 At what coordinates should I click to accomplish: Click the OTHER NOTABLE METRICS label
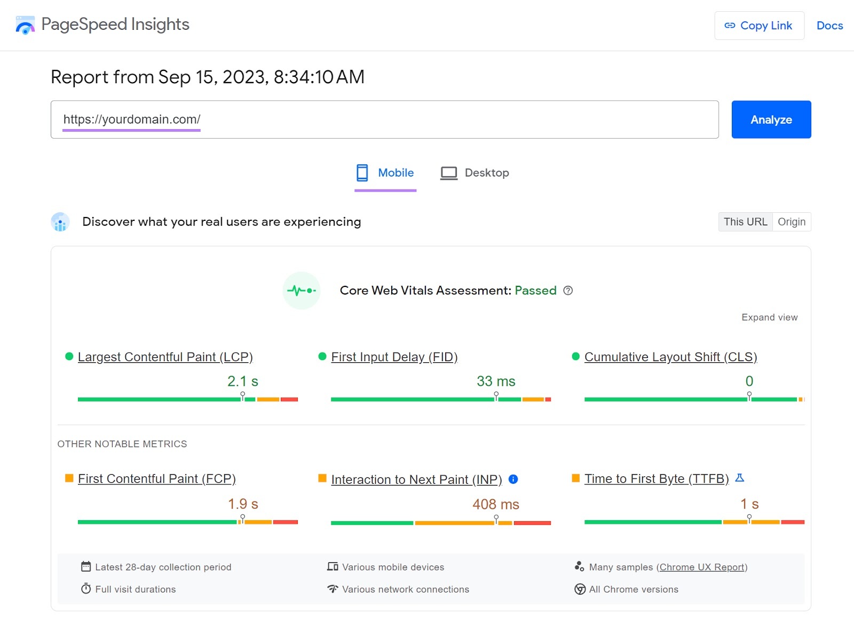122,444
